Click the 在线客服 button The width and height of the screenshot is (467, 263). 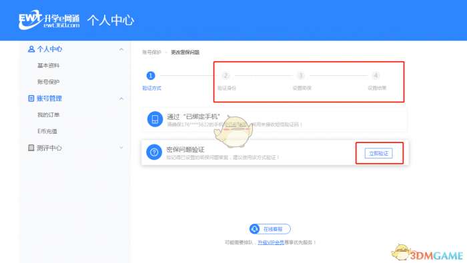[270, 229]
